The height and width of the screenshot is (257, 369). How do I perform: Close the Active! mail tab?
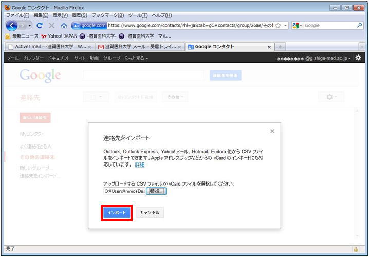(x=89, y=47)
